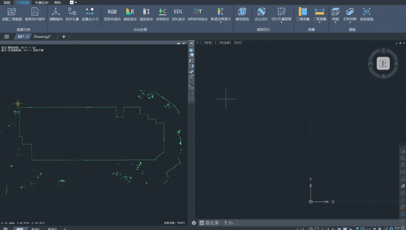This screenshot has height=230, width=406.
Task: Switch to the Drawing2 document tab
Action: click(43, 37)
